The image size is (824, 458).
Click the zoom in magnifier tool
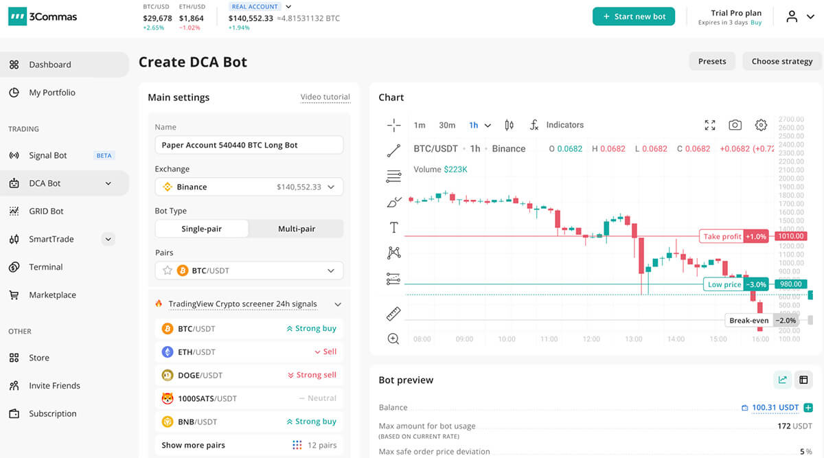(x=393, y=339)
